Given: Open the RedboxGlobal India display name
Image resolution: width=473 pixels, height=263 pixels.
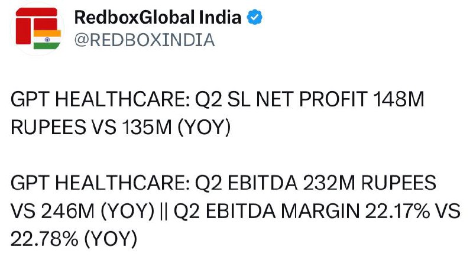Looking at the screenshot, I should tap(158, 17).
